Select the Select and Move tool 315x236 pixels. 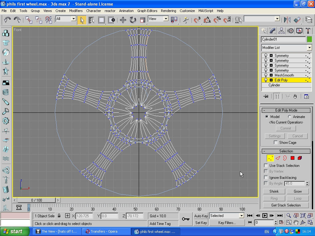[x=123, y=20]
